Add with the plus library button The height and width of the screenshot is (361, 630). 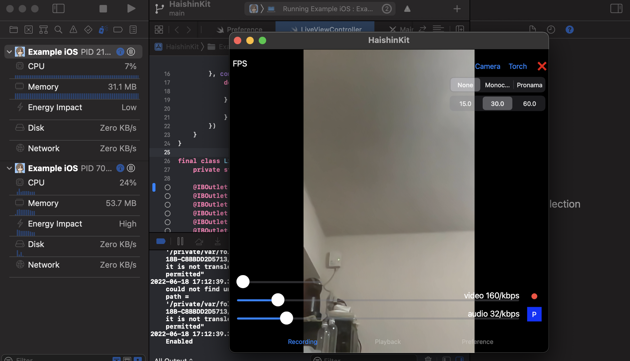click(x=457, y=9)
